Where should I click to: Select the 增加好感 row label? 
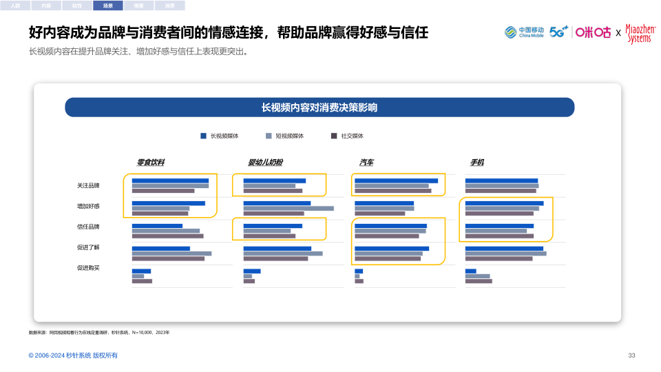point(88,206)
